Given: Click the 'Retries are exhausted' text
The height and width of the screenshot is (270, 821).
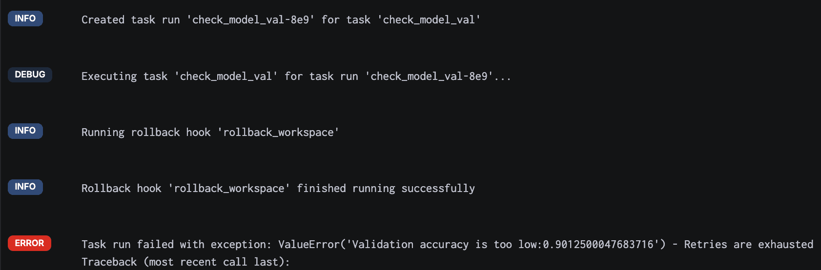Looking at the screenshot, I should point(748,245).
